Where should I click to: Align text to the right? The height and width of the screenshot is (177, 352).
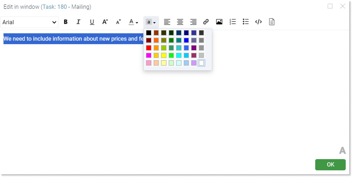coord(193,22)
